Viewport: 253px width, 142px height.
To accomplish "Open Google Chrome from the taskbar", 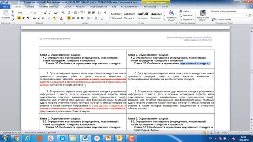I will (17, 138).
